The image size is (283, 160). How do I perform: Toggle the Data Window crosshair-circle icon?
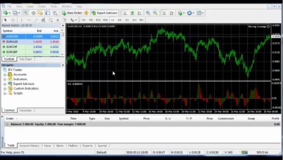pyautogui.click(x=33, y=13)
